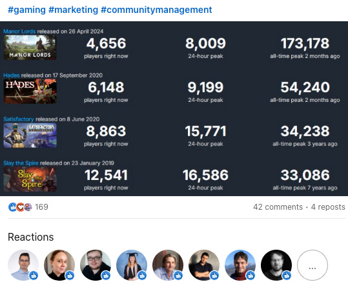The height and width of the screenshot is (291, 348).
Task: Click Satisfactory 34,238 all-time peak
Action: 305,135
